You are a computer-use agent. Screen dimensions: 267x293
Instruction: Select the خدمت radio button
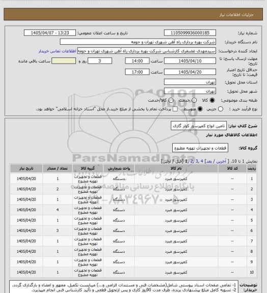coord(194,100)
